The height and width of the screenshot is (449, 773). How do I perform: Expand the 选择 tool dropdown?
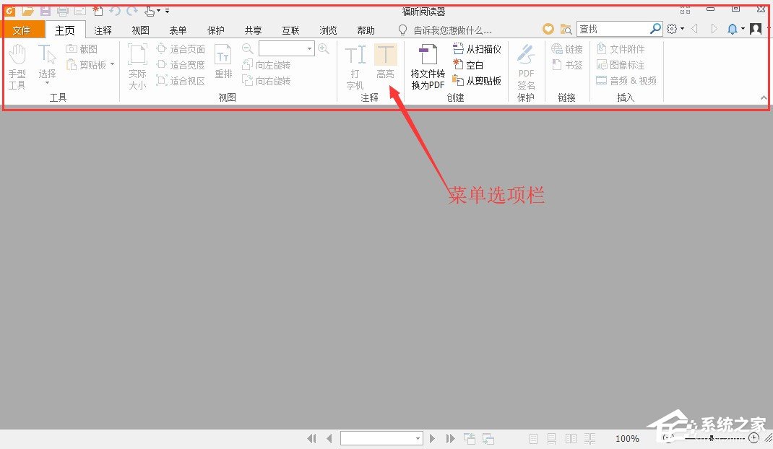(x=46, y=81)
